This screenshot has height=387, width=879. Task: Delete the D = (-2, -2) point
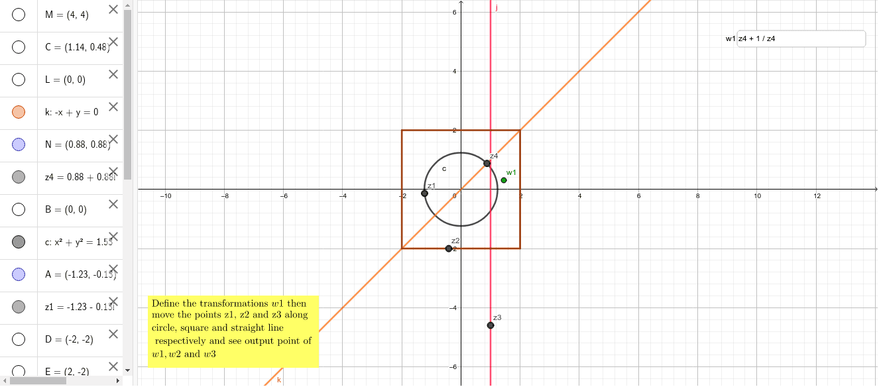click(113, 333)
